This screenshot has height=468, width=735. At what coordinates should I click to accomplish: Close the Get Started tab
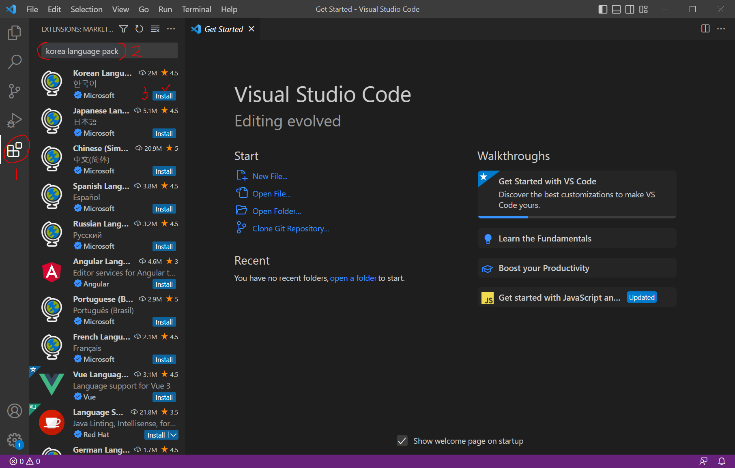(x=251, y=29)
